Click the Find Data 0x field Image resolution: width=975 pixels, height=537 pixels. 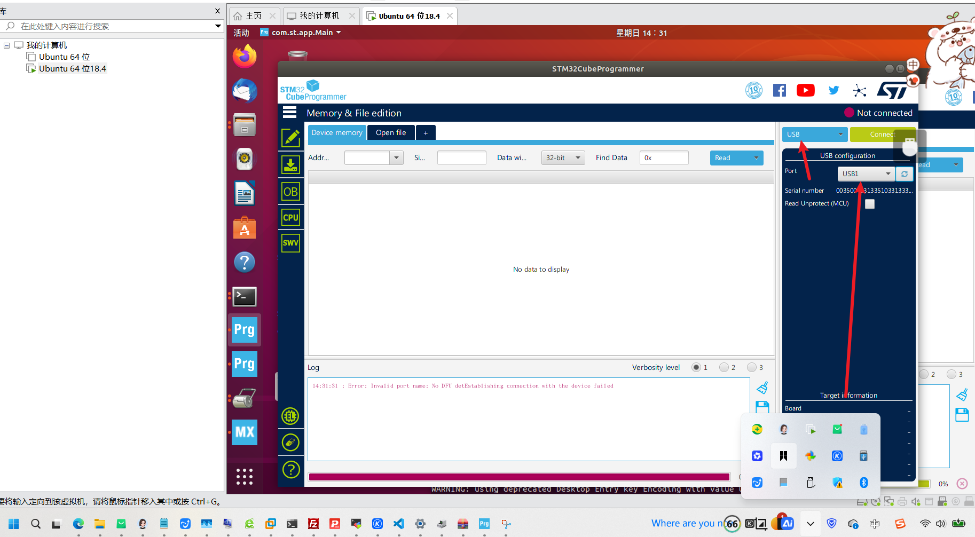coord(664,157)
